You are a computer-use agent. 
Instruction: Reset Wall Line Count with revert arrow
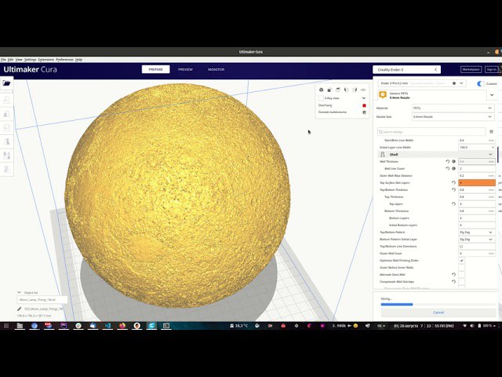(x=448, y=169)
